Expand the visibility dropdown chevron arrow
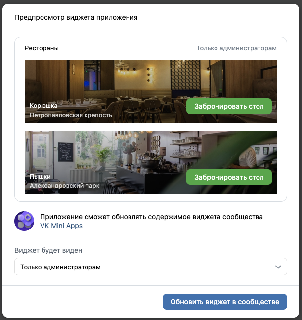Screen dimensions: 302x320 click(x=278, y=267)
